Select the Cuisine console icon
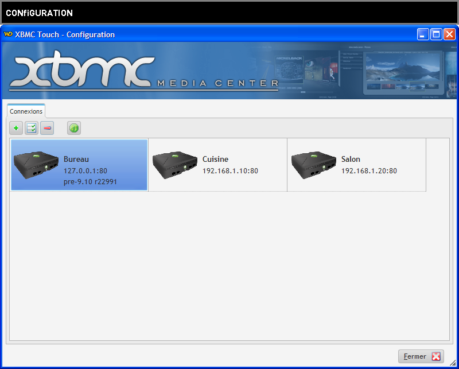459x369 pixels. click(x=175, y=165)
